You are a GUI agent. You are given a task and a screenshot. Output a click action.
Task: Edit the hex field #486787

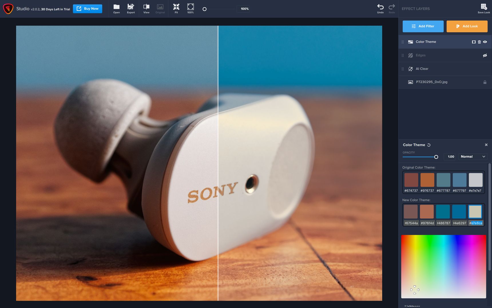pyautogui.click(x=443, y=223)
